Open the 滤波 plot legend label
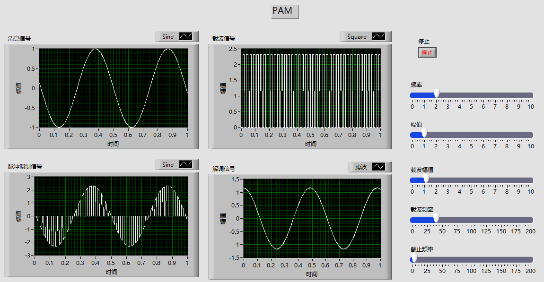 (x=361, y=167)
